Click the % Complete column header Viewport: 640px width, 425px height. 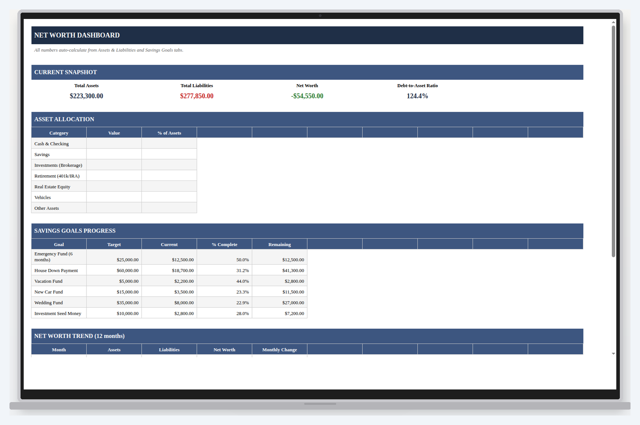tap(224, 244)
